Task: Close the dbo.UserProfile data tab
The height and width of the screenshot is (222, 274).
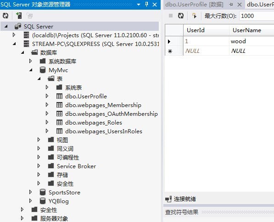Action: (x=240, y=5)
